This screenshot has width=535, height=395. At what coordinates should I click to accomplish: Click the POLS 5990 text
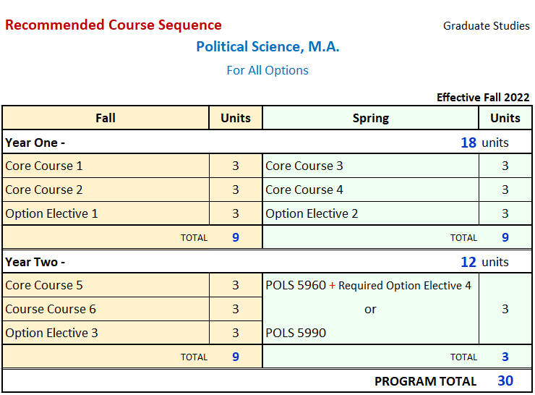click(296, 333)
